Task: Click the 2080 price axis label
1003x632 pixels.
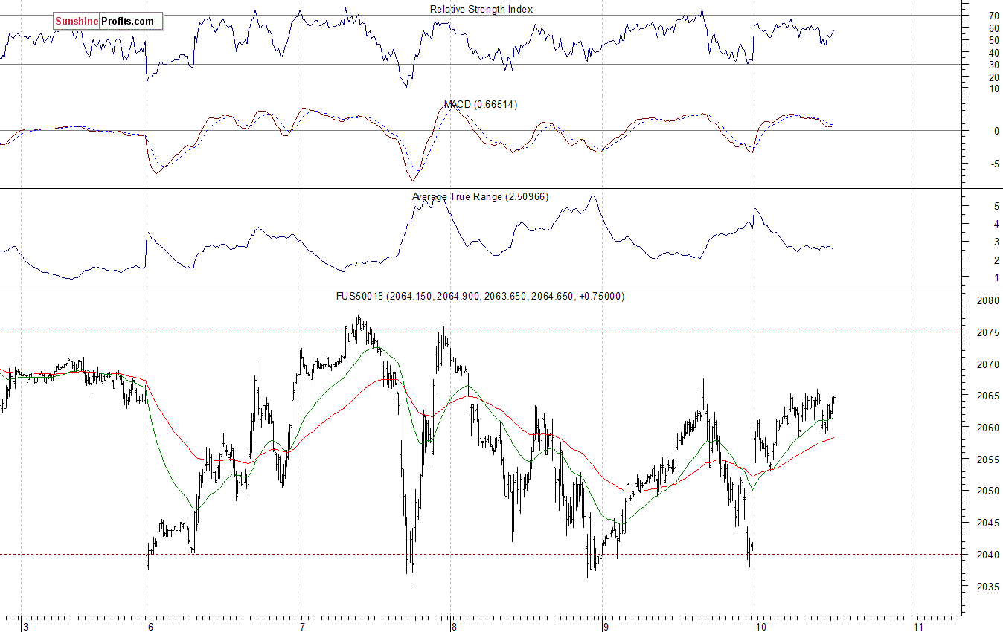Action: 988,302
